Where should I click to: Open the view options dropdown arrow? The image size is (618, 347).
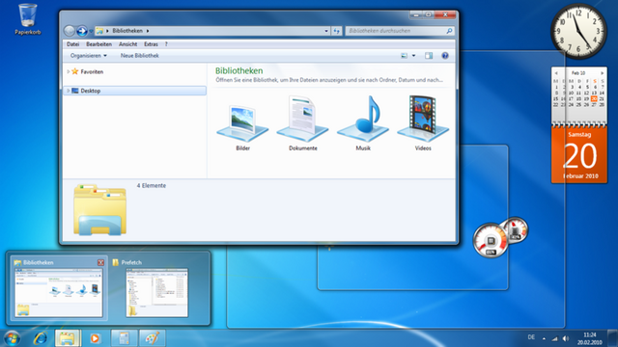(x=414, y=56)
